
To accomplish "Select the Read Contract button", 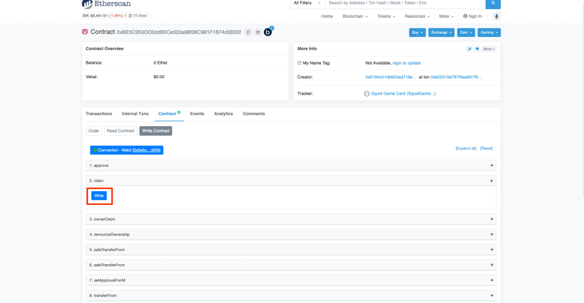I will tap(121, 131).
